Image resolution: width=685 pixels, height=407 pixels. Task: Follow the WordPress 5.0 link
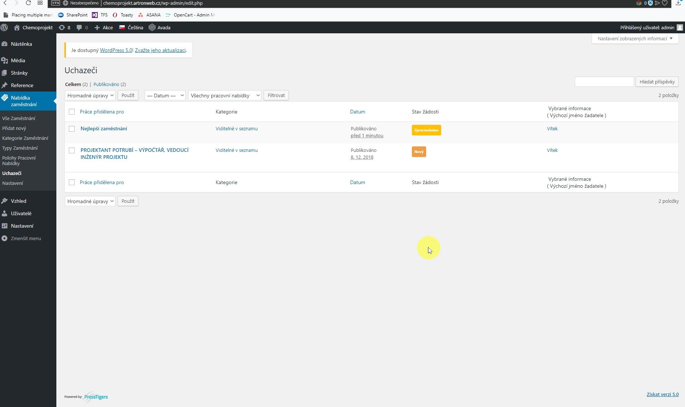[x=116, y=50]
